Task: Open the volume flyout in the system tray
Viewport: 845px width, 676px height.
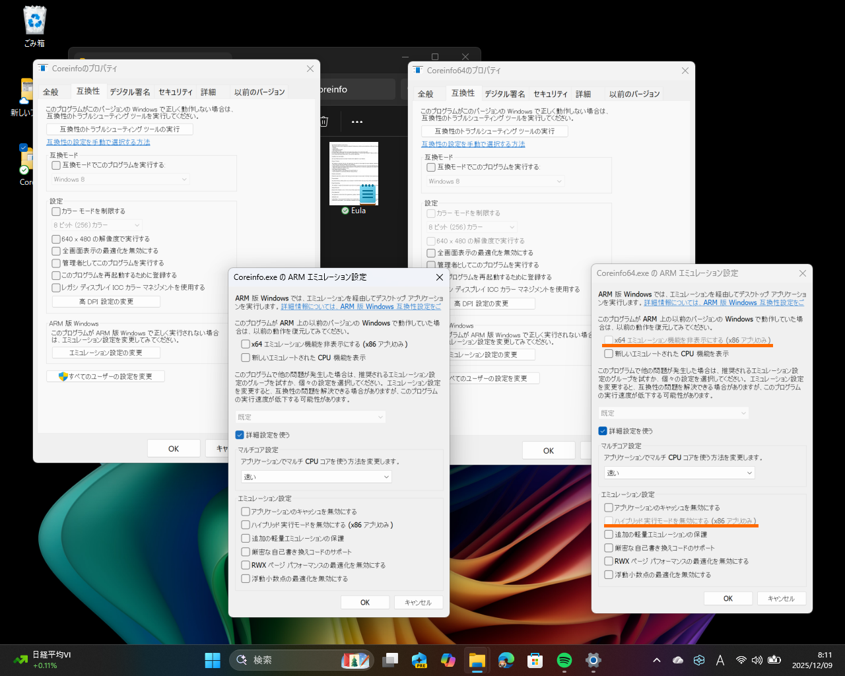Action: coord(757,659)
